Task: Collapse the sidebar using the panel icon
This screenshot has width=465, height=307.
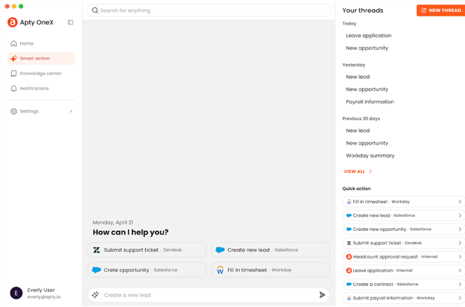Action: pos(71,22)
